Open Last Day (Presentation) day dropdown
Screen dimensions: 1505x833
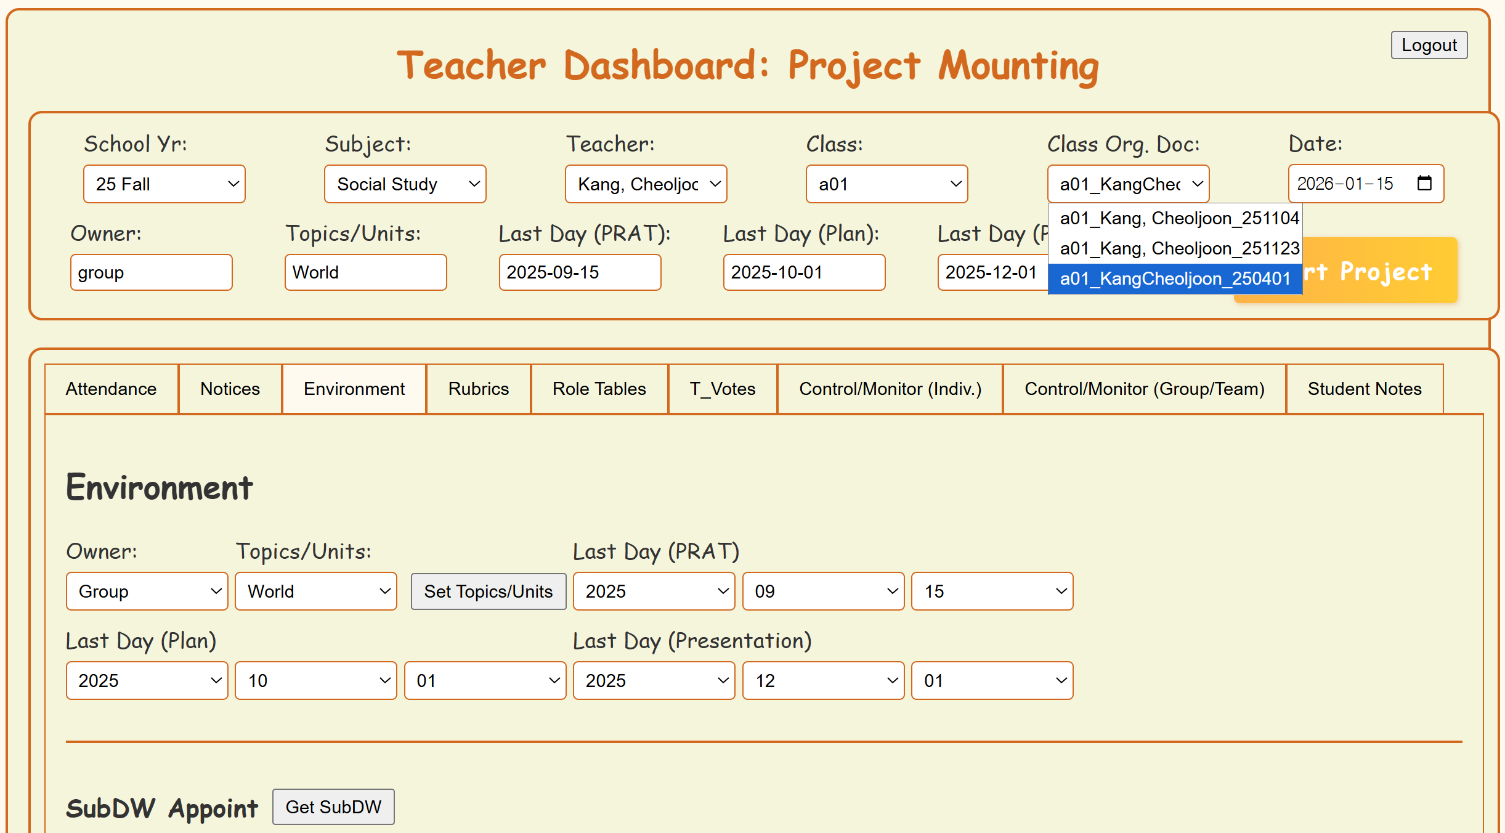[992, 680]
